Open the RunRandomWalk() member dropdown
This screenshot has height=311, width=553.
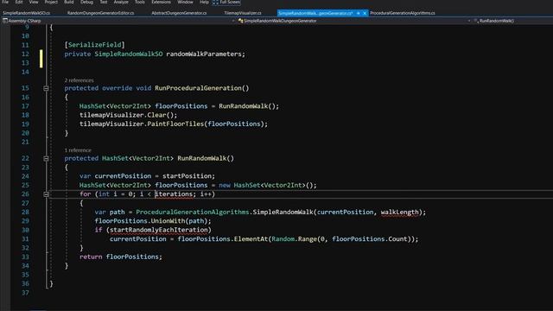[x=512, y=21]
